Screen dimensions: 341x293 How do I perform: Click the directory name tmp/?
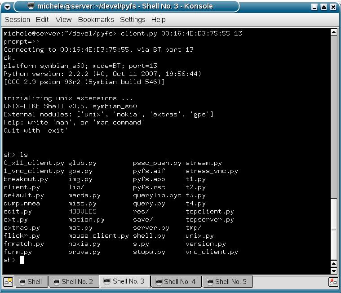tap(194, 228)
